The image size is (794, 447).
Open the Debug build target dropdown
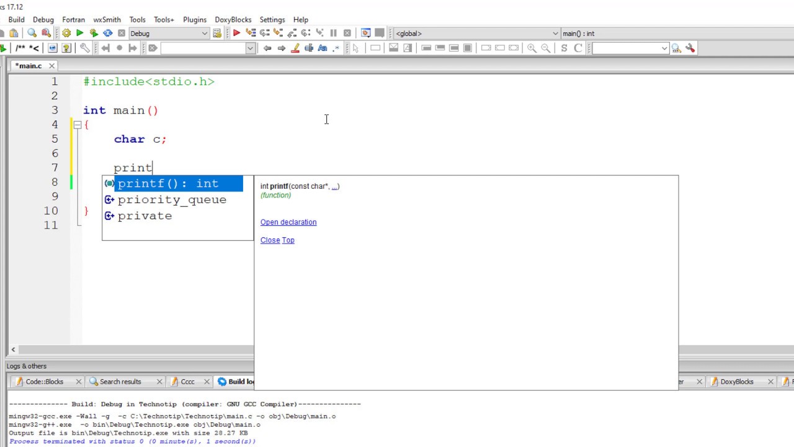point(169,33)
